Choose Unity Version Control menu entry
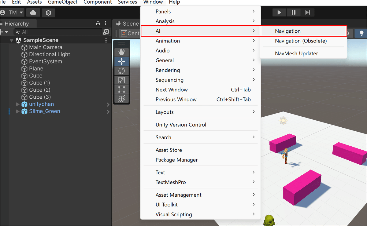 point(200,125)
